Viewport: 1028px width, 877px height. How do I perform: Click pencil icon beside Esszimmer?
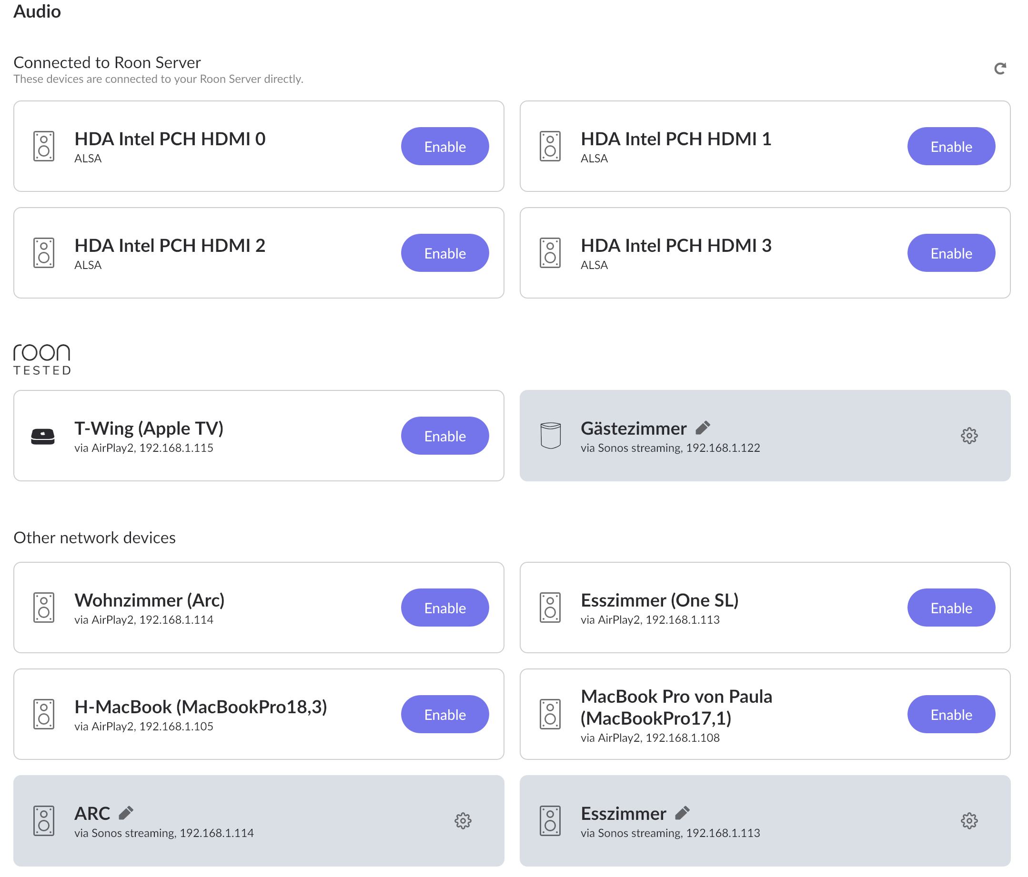click(682, 813)
